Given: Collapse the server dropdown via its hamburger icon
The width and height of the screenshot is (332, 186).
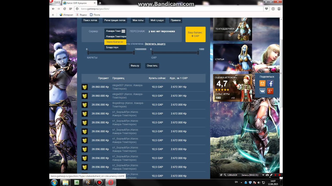Looking at the screenshot, I should click(x=123, y=31).
